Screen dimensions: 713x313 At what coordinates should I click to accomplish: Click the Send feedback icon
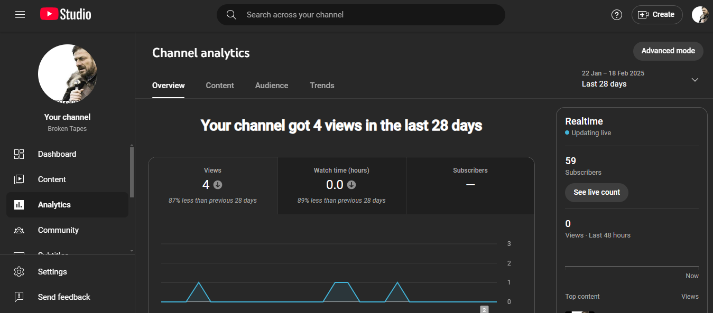point(19,297)
